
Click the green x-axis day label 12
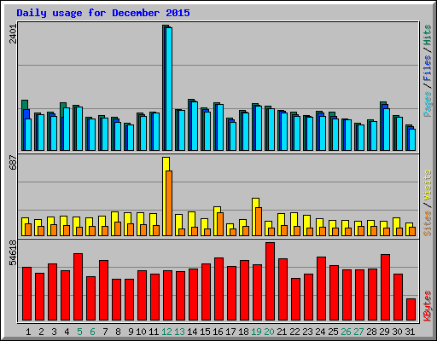166,332
